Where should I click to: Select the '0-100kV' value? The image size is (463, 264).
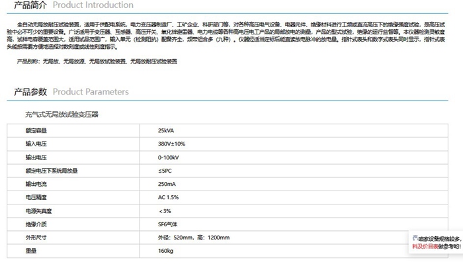(168, 157)
